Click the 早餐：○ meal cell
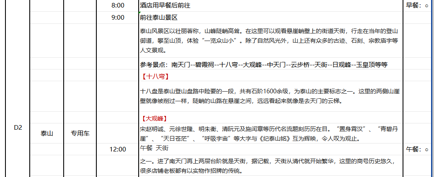This screenshot has height=177, width=434. 418,6
